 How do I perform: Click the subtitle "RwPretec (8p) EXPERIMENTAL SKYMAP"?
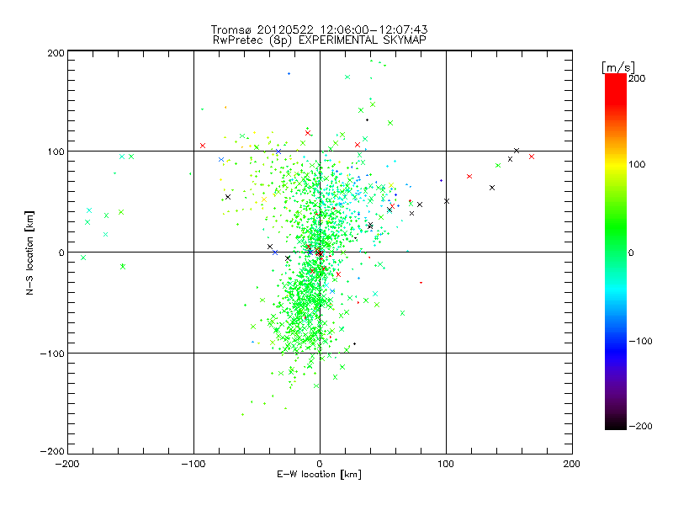319,40
